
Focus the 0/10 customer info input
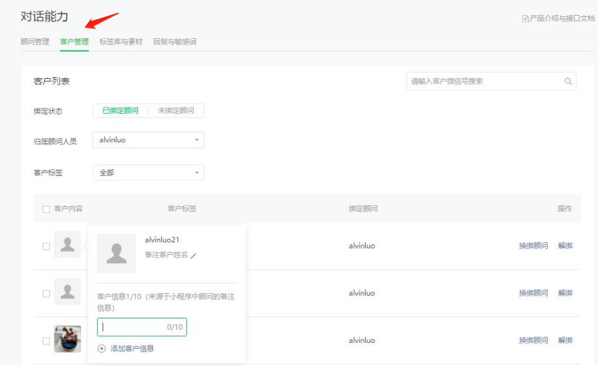[x=142, y=327]
